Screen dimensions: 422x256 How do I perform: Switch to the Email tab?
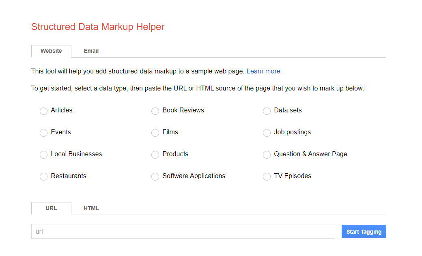[x=91, y=51]
